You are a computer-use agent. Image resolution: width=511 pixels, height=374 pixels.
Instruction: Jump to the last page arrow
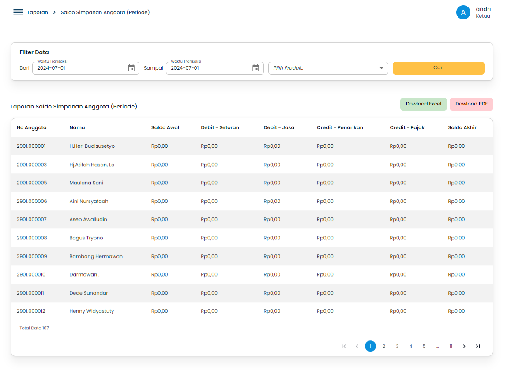click(477, 346)
